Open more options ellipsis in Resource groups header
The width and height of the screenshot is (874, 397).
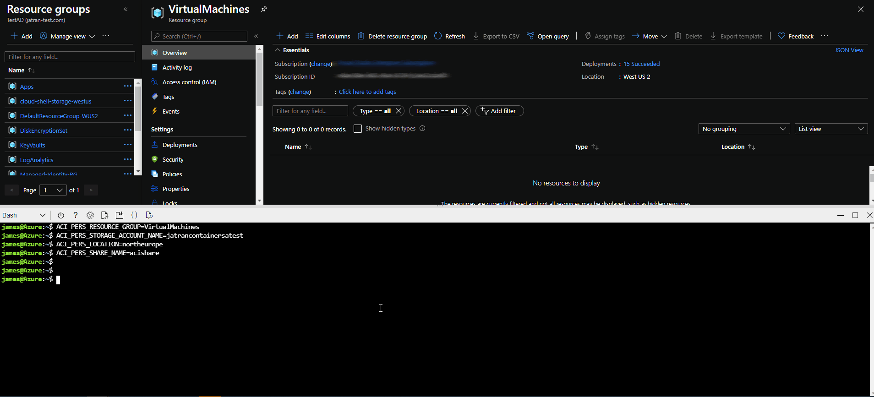coord(106,36)
